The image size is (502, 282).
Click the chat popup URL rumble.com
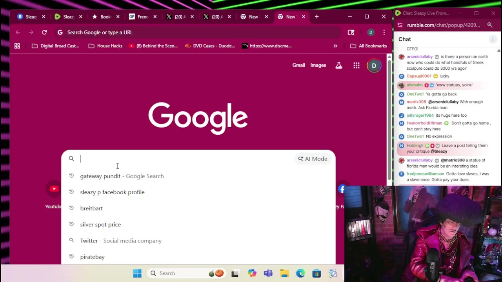pos(443,25)
